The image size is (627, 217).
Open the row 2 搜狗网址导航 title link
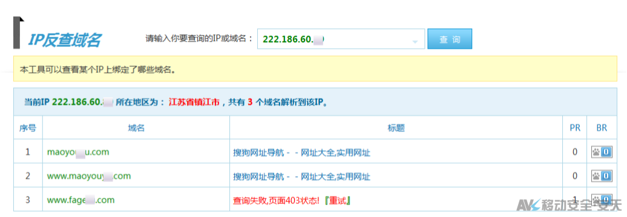(301, 177)
